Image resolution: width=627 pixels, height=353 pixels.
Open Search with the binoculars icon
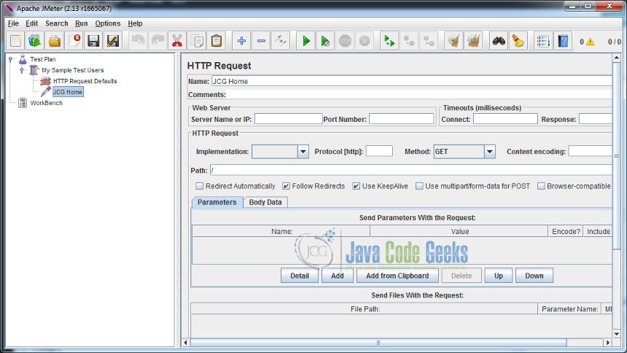pos(499,41)
